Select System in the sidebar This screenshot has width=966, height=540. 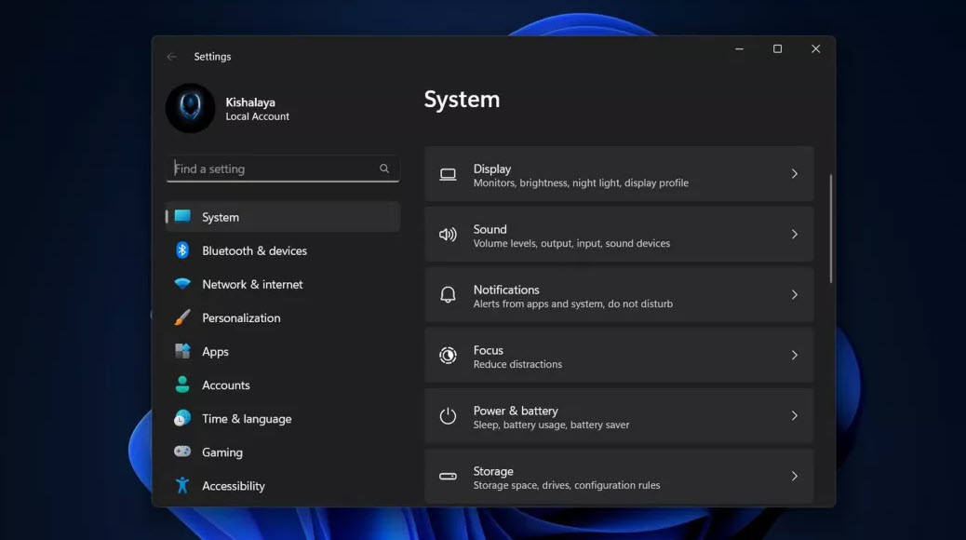tap(283, 216)
